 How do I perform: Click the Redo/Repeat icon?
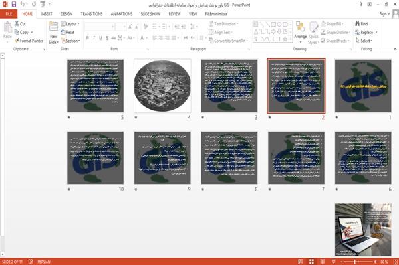(x=34, y=5)
